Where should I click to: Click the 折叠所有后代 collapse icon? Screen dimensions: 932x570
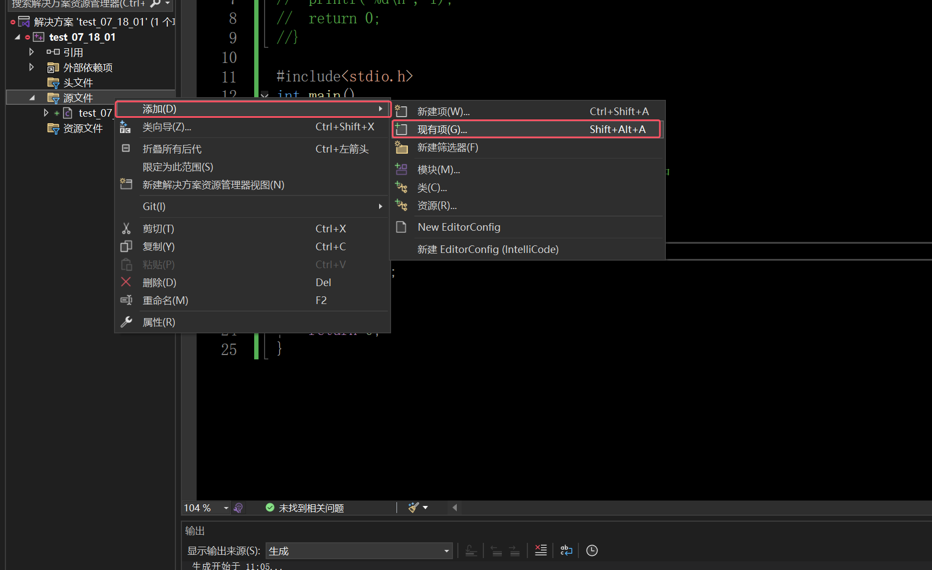pos(125,148)
